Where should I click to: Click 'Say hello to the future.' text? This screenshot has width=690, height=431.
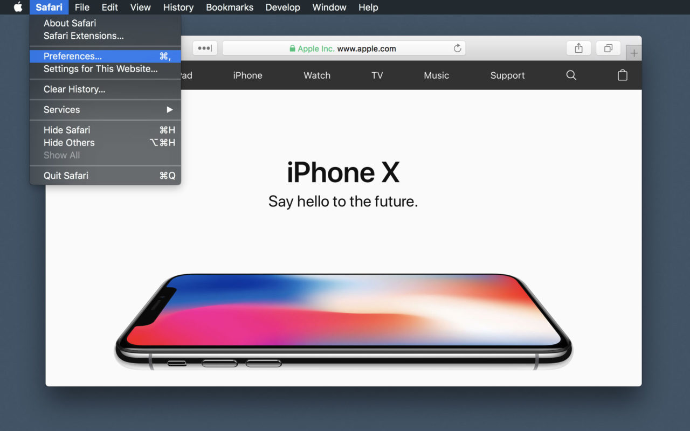point(343,202)
